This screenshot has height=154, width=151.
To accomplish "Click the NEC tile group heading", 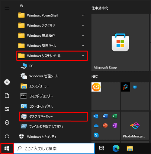I will [x=95, y=77].
